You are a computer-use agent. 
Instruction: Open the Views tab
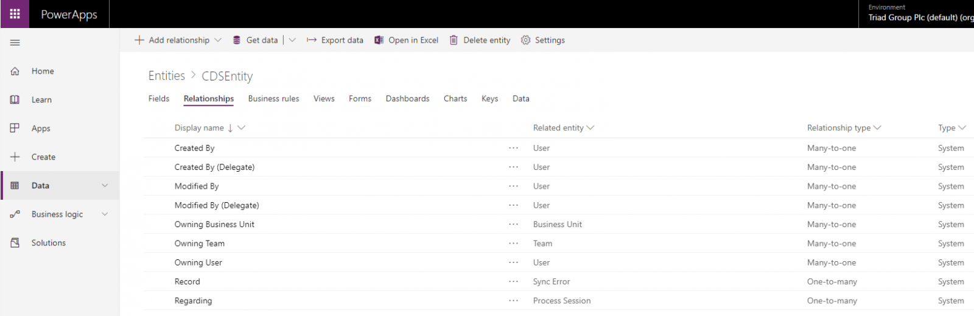[x=324, y=99]
